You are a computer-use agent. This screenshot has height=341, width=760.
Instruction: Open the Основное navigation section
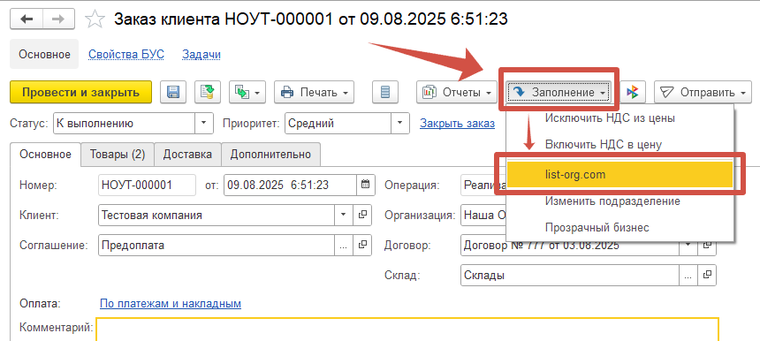[x=44, y=54]
